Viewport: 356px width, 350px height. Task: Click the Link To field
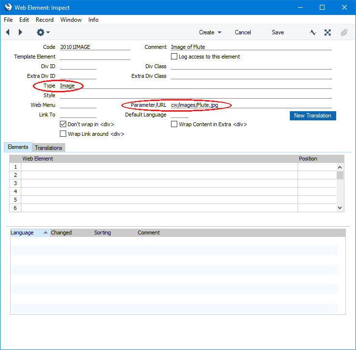click(x=78, y=115)
